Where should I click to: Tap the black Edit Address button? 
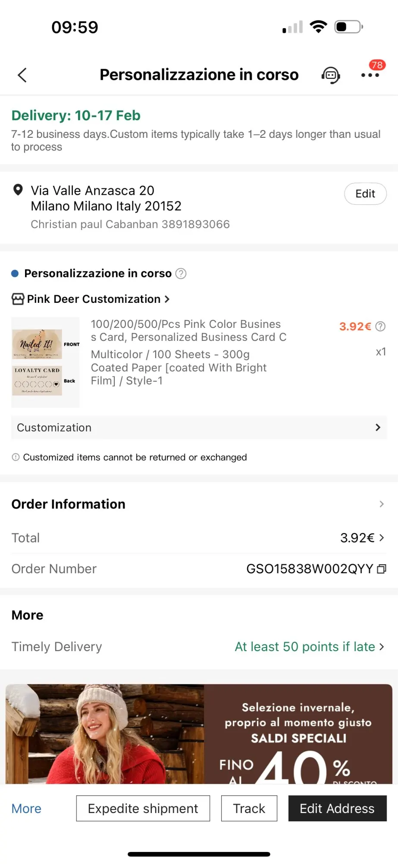[337, 808]
